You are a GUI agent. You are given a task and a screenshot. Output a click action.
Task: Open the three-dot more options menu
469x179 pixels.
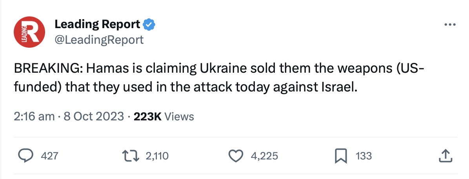450,25
